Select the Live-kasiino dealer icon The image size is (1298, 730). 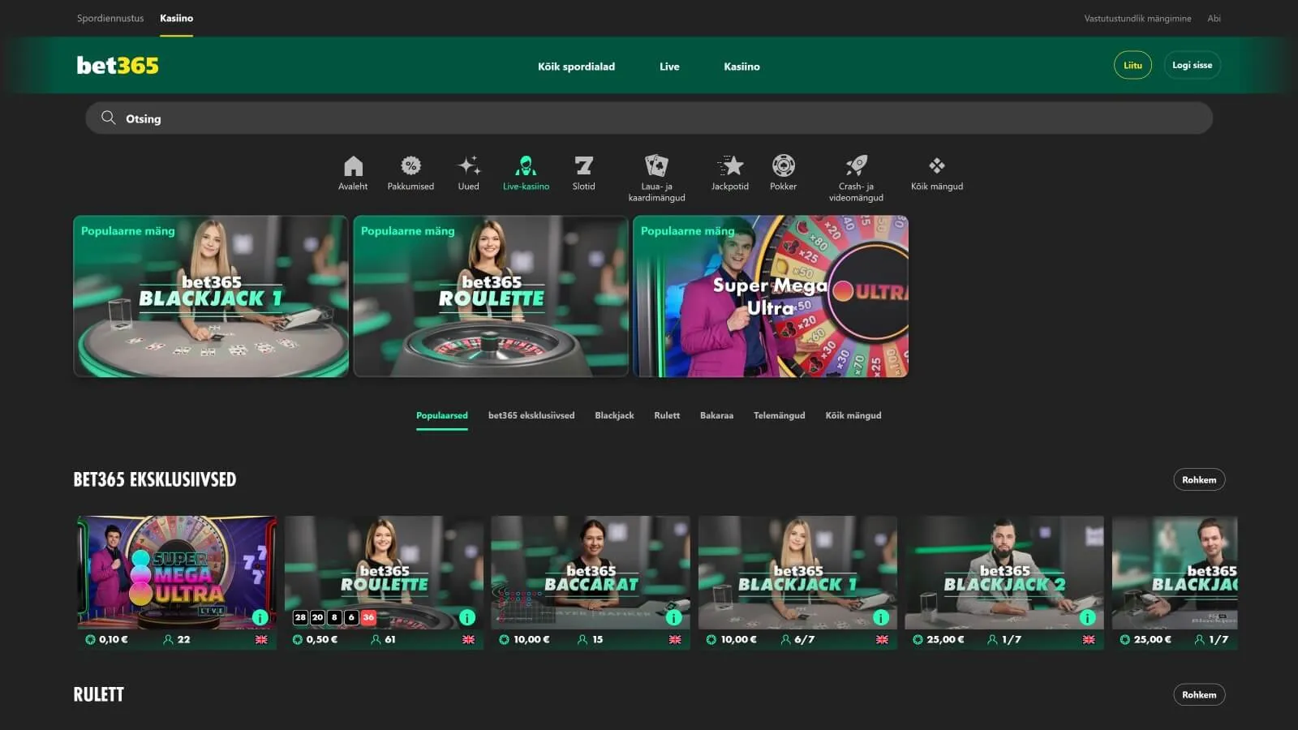[526, 165]
